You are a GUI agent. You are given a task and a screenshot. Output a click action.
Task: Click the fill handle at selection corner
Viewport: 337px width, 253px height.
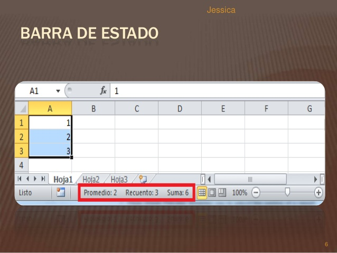click(x=71, y=157)
